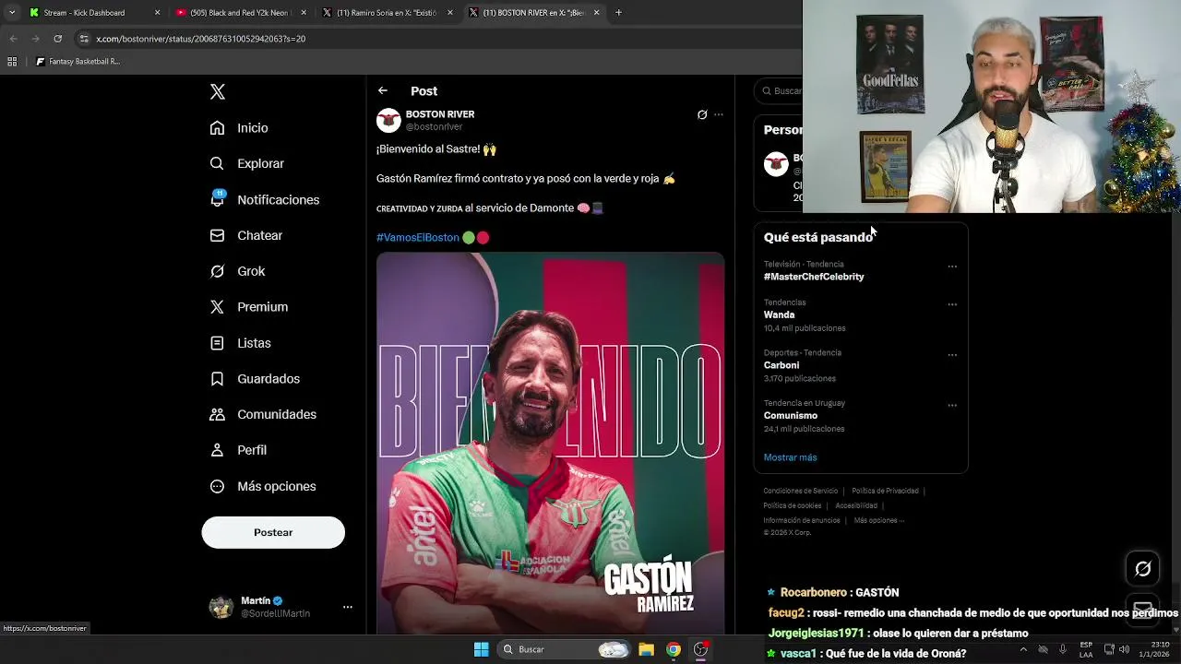Open the Comunidades people icon
This screenshot has height=664, width=1181.
click(217, 414)
